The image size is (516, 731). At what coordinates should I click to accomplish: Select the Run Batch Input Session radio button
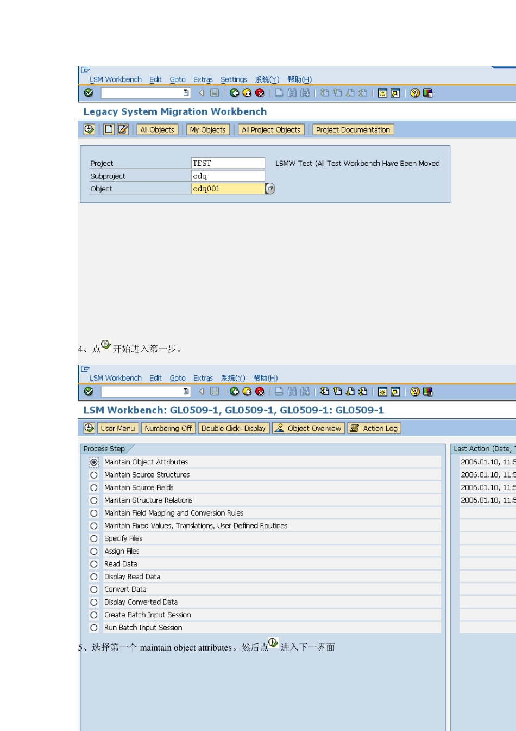click(x=94, y=628)
